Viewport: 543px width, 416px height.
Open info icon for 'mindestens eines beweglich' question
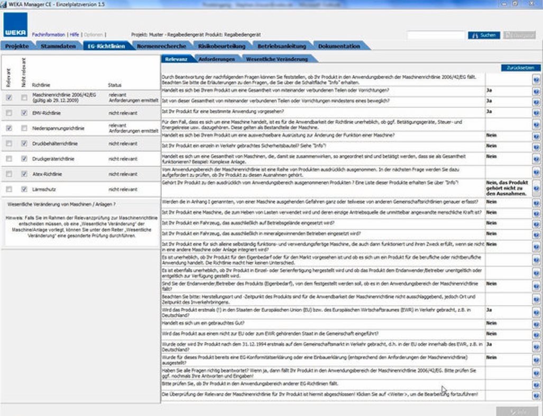click(537, 103)
